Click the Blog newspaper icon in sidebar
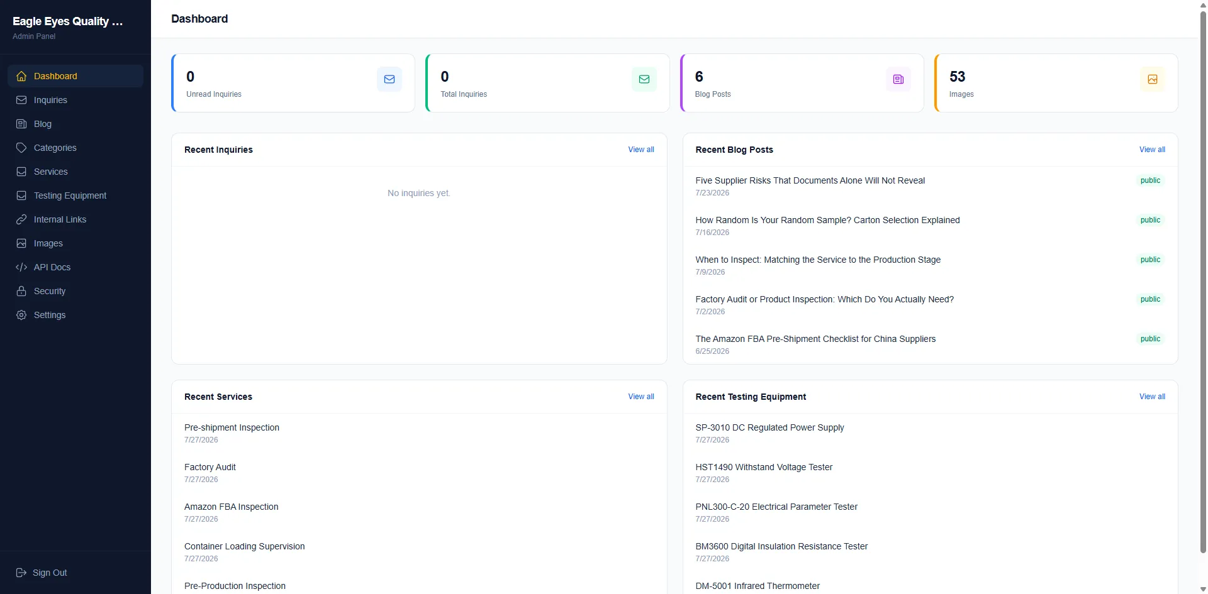Screen dimensions: 1208x594 coord(21,124)
